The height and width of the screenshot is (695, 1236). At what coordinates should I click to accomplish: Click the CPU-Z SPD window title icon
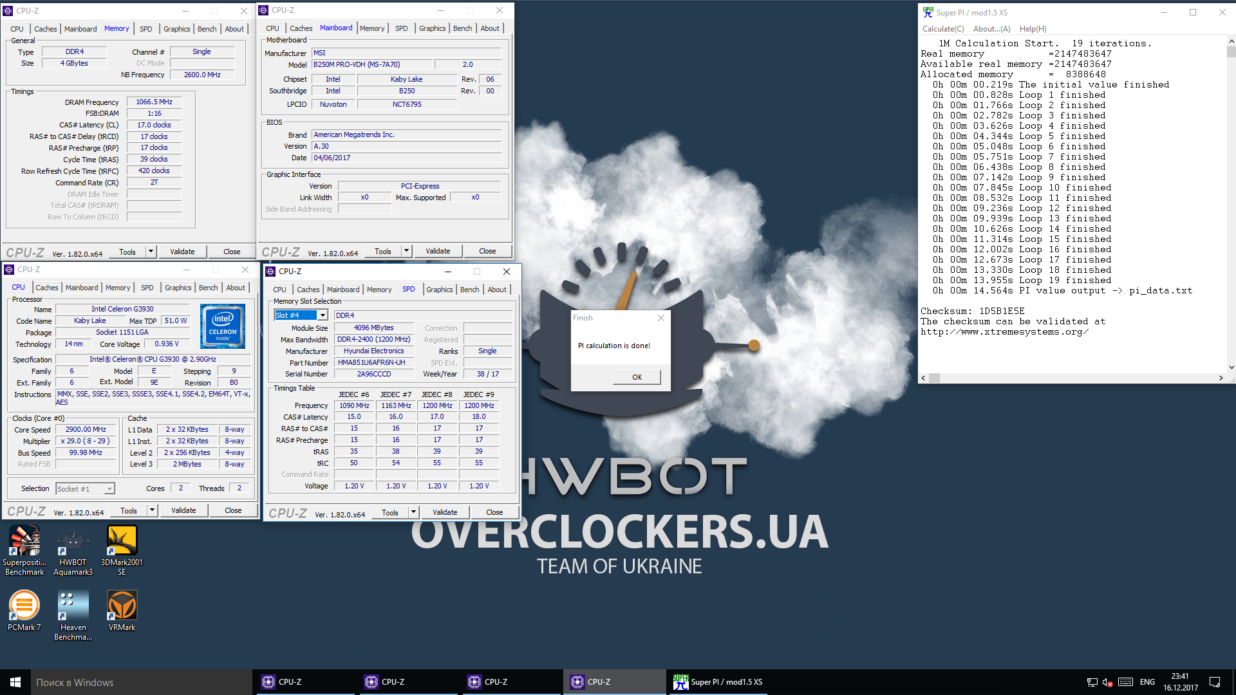[x=271, y=272]
